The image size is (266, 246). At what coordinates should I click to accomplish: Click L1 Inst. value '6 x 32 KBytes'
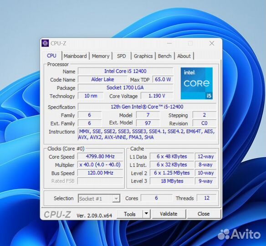172,164
